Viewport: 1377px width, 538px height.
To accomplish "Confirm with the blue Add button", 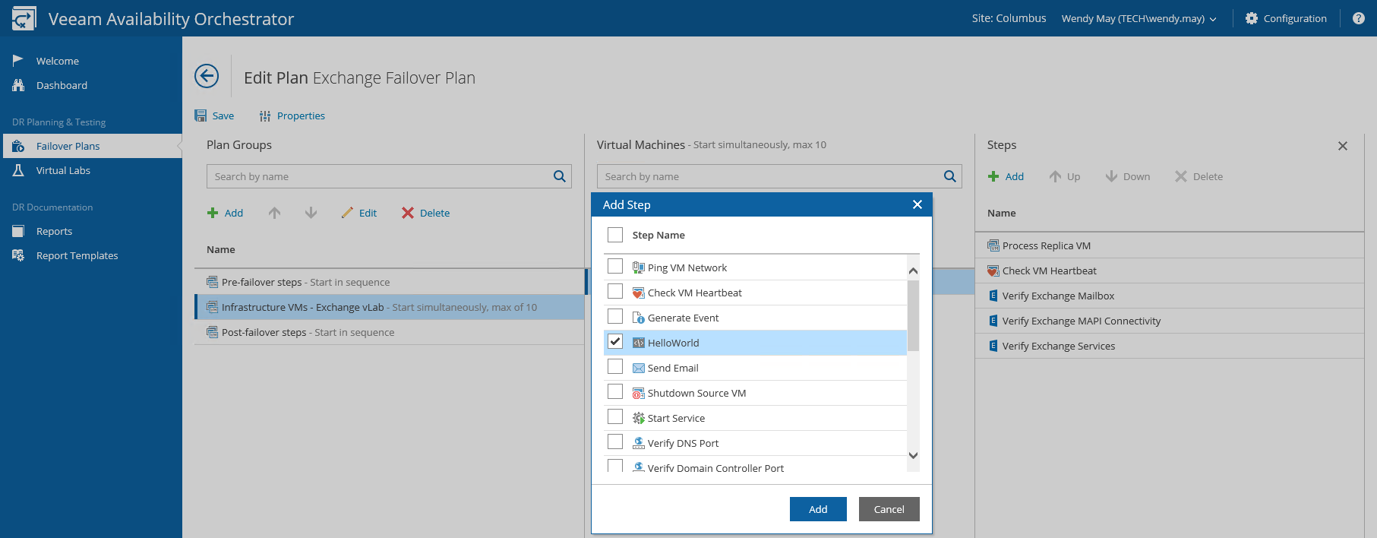I will pyautogui.click(x=818, y=509).
